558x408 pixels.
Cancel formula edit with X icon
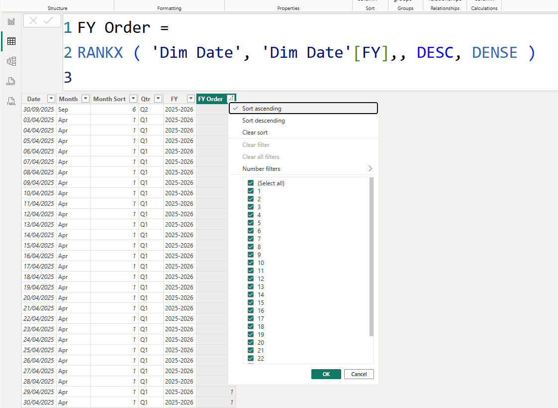coord(33,20)
